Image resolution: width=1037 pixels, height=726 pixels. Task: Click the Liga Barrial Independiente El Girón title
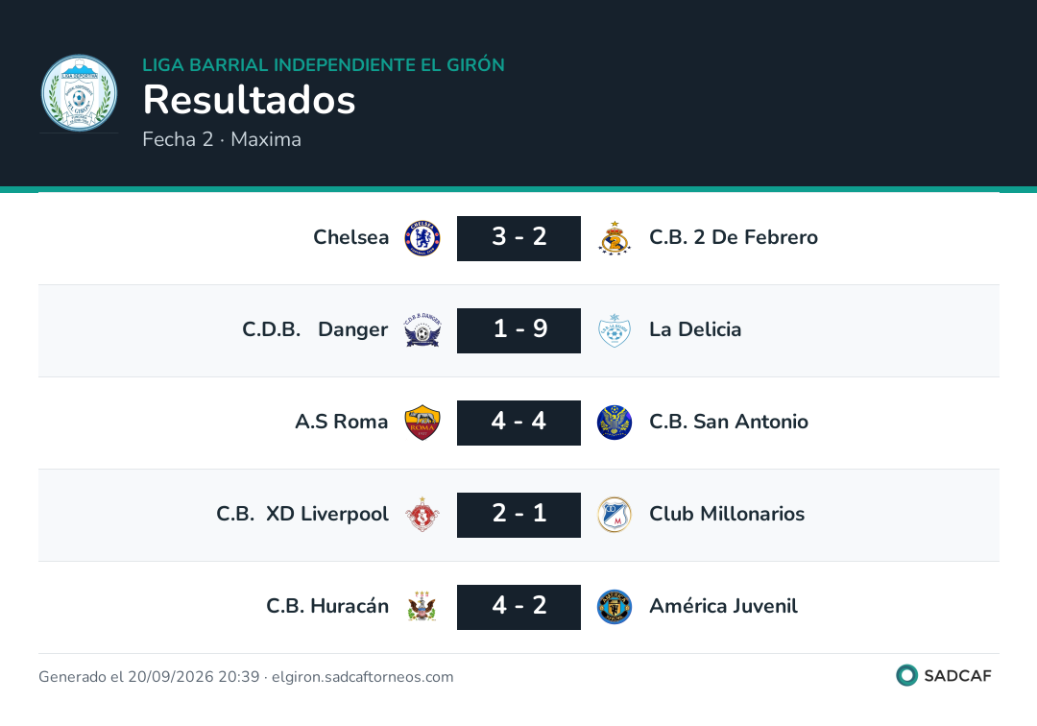click(x=324, y=64)
